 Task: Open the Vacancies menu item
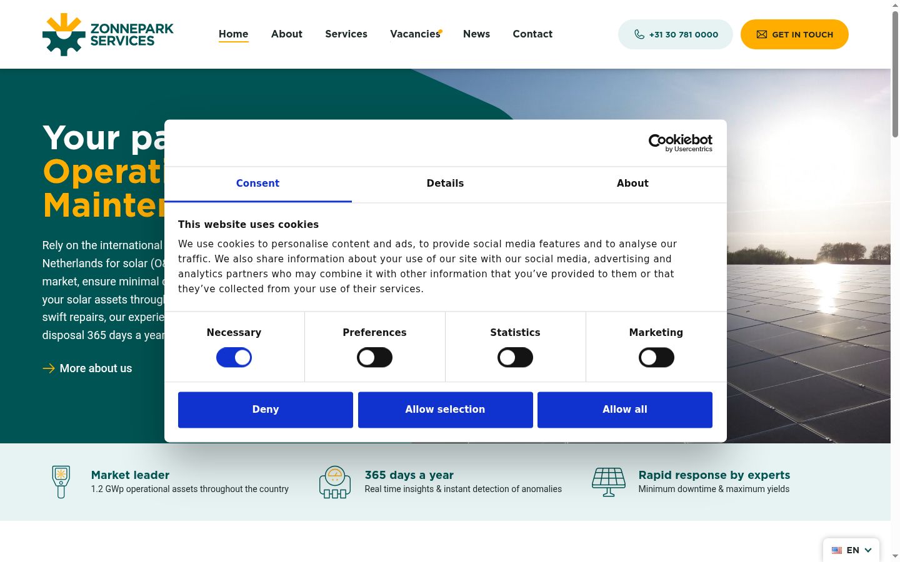pyautogui.click(x=415, y=34)
